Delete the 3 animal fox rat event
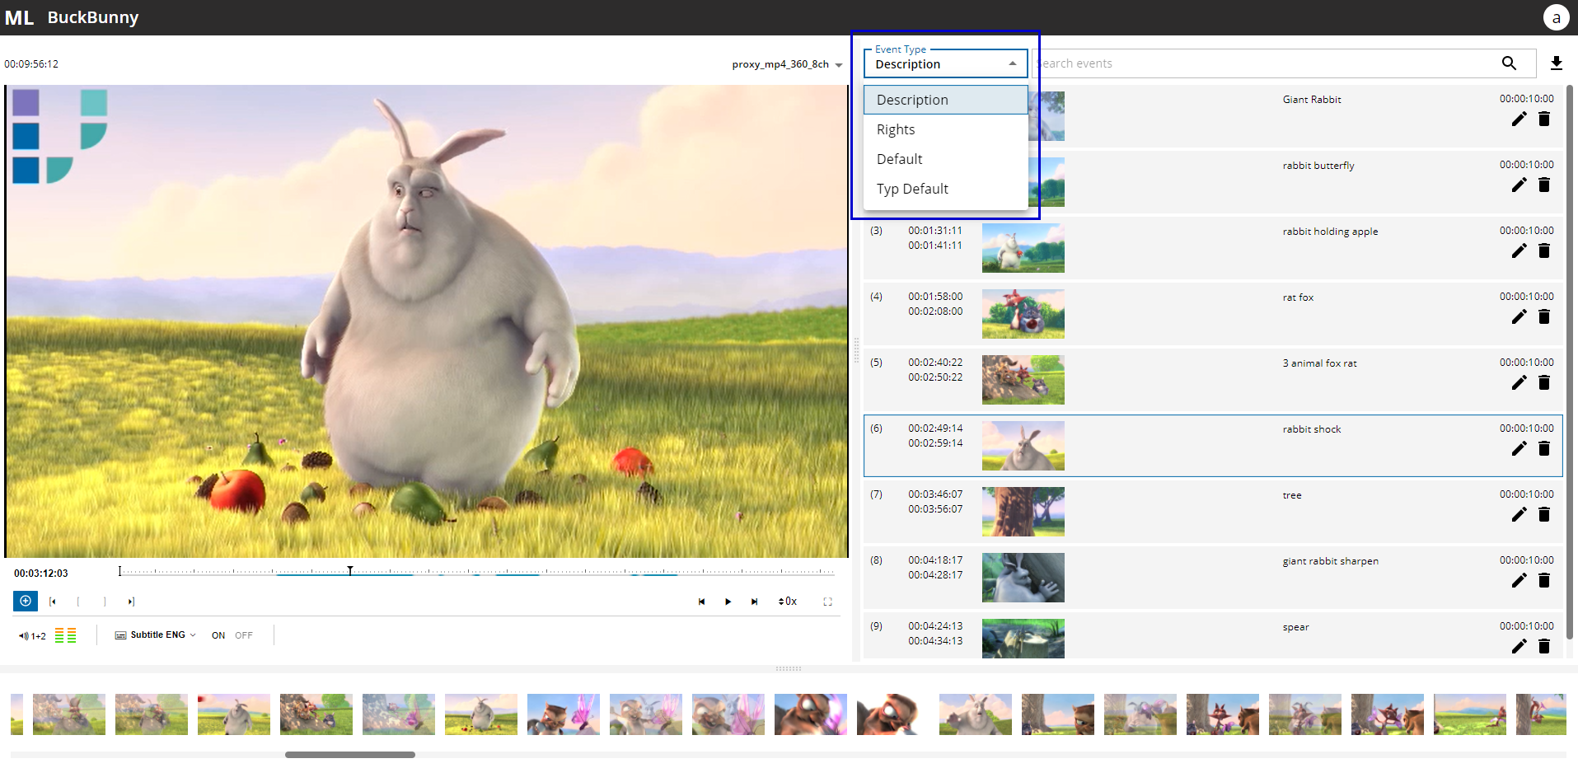Image resolution: width=1578 pixels, height=768 pixels. tap(1544, 382)
